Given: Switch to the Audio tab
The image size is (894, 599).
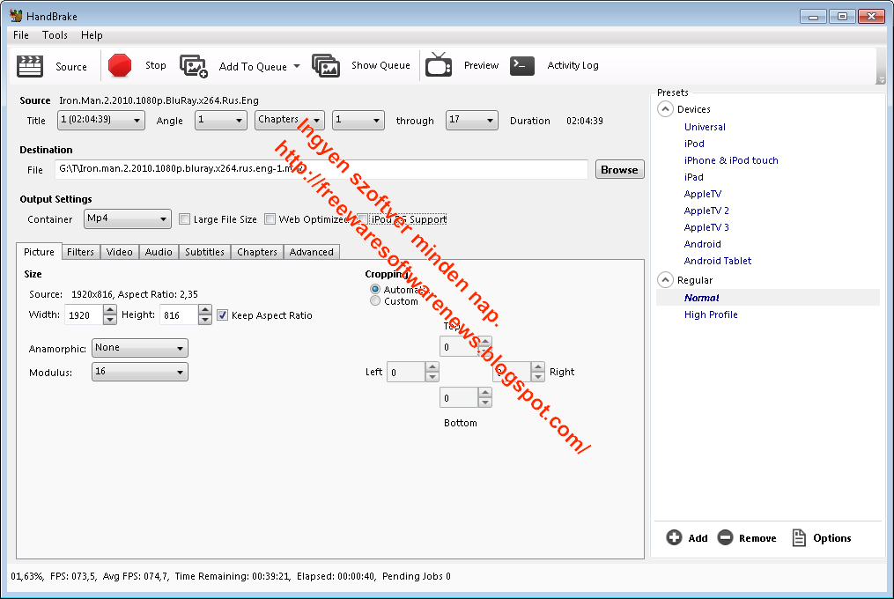Looking at the screenshot, I should tap(159, 252).
